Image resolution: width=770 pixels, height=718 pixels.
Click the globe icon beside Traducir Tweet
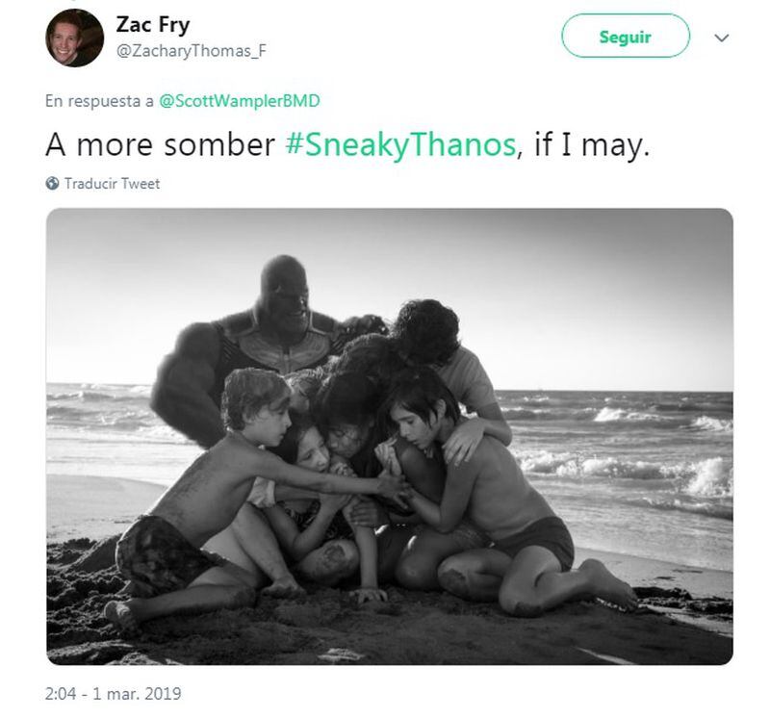coord(52,183)
